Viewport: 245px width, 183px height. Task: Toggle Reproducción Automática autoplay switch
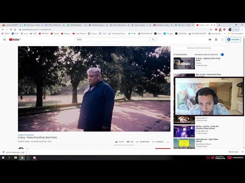pyautogui.click(x=221, y=55)
